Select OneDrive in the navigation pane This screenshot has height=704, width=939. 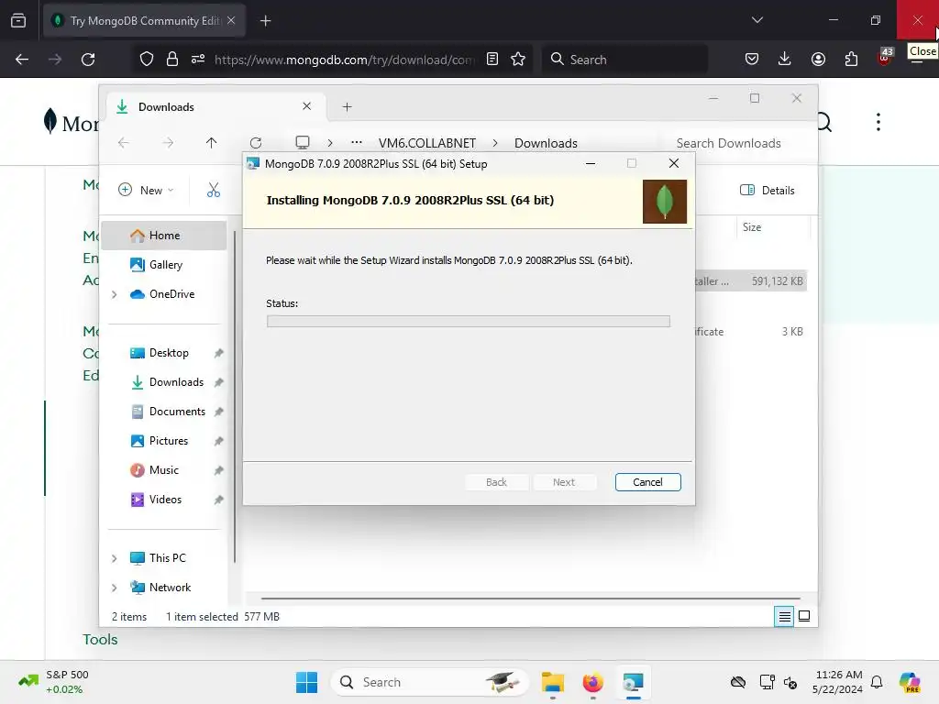pyautogui.click(x=171, y=294)
